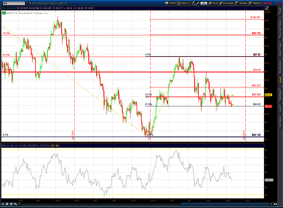Click the percent scale icon
The image size is (283, 208).
(x=15, y=204)
